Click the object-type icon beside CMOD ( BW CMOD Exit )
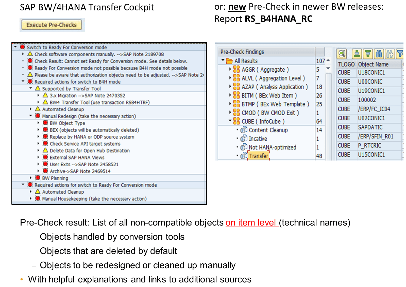This screenshot has width=406, height=287. tap(236, 113)
